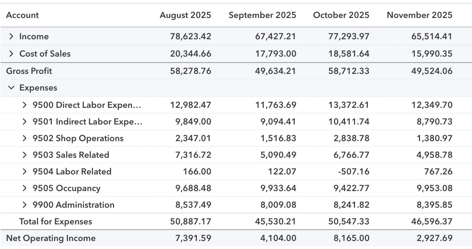
Task: Click the November 2025 column header
Action: tap(419, 15)
